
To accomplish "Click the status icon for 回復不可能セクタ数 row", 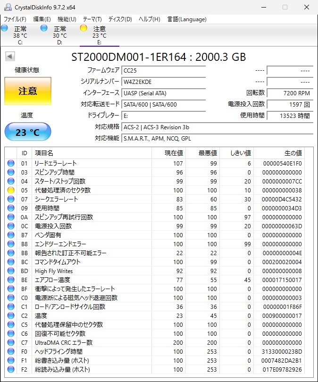I will click(x=11, y=333).
